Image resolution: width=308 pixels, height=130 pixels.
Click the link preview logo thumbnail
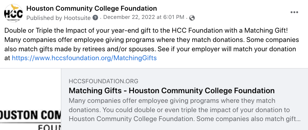(x=30, y=99)
